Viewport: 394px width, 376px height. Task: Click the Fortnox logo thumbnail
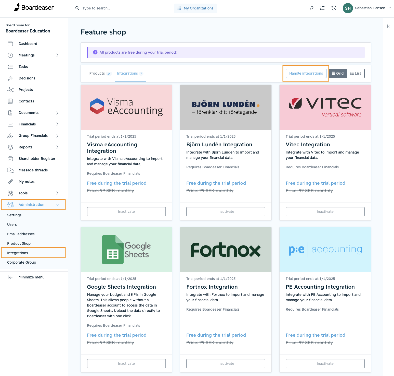coord(226,250)
